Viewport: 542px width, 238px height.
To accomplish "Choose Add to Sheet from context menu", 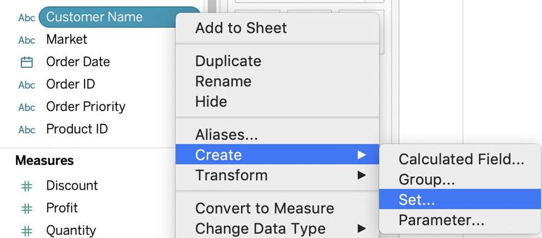I will point(241,28).
